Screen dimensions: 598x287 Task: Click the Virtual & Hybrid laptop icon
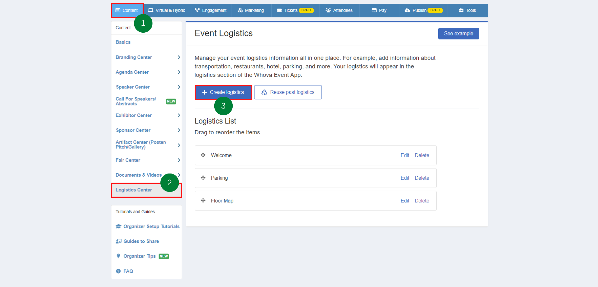(150, 10)
